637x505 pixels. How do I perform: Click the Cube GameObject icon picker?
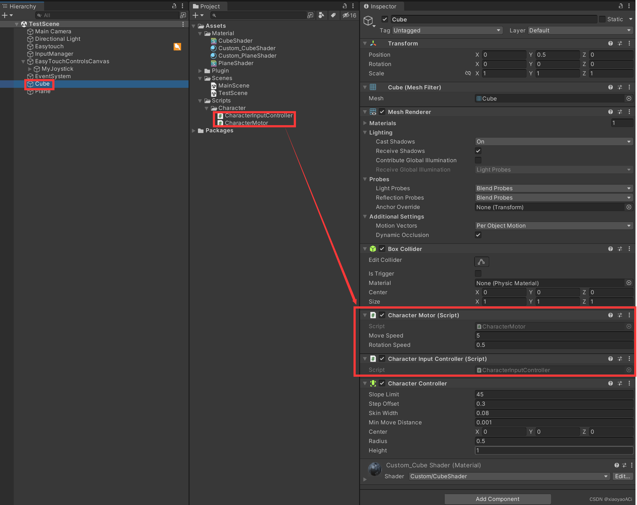coord(369,21)
